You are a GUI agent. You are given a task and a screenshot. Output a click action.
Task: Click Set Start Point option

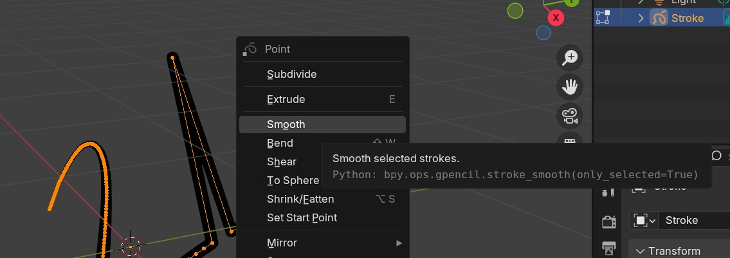pyautogui.click(x=302, y=217)
